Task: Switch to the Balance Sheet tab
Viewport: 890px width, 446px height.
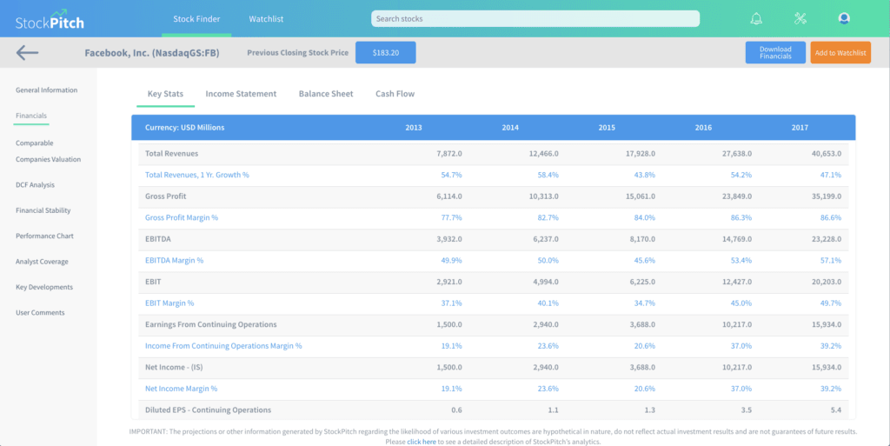Action: click(326, 94)
